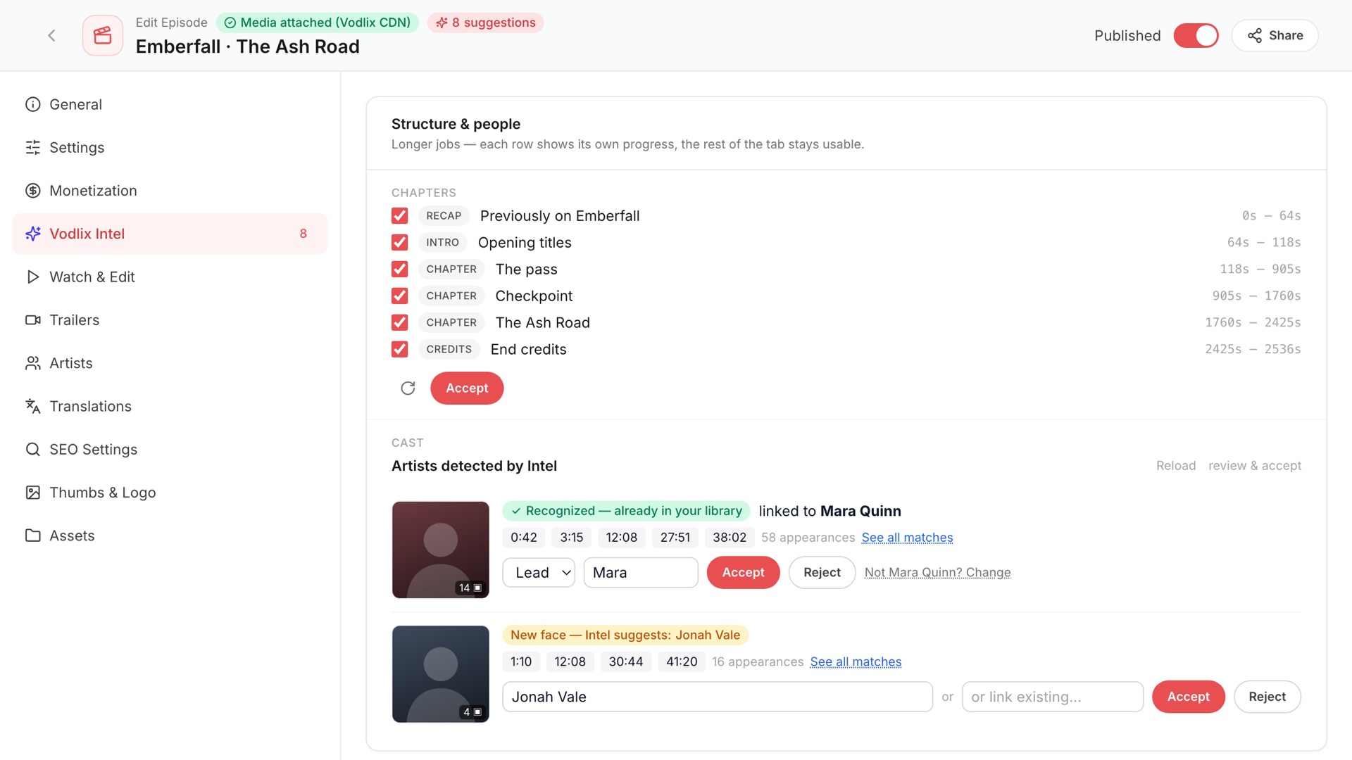Click the Thumbs & Logo image icon
This screenshot has width=1352, height=760.
coord(33,493)
